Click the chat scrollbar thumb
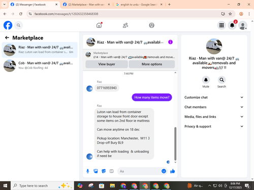 (175, 143)
